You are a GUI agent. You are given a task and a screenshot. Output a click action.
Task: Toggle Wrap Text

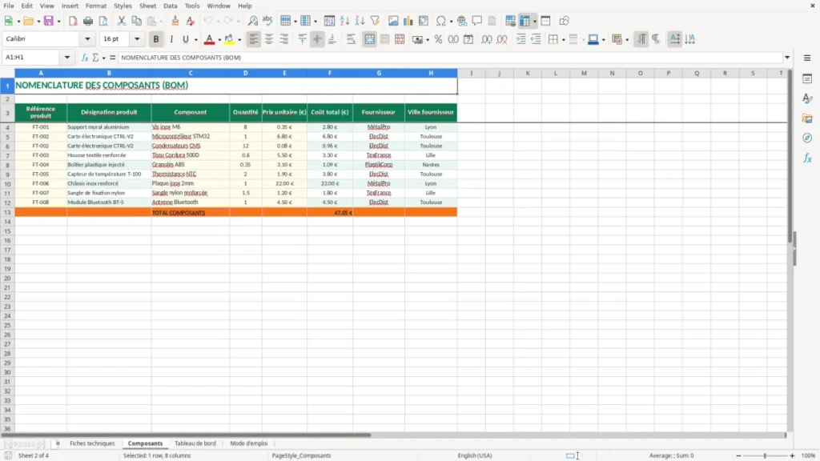coord(351,39)
